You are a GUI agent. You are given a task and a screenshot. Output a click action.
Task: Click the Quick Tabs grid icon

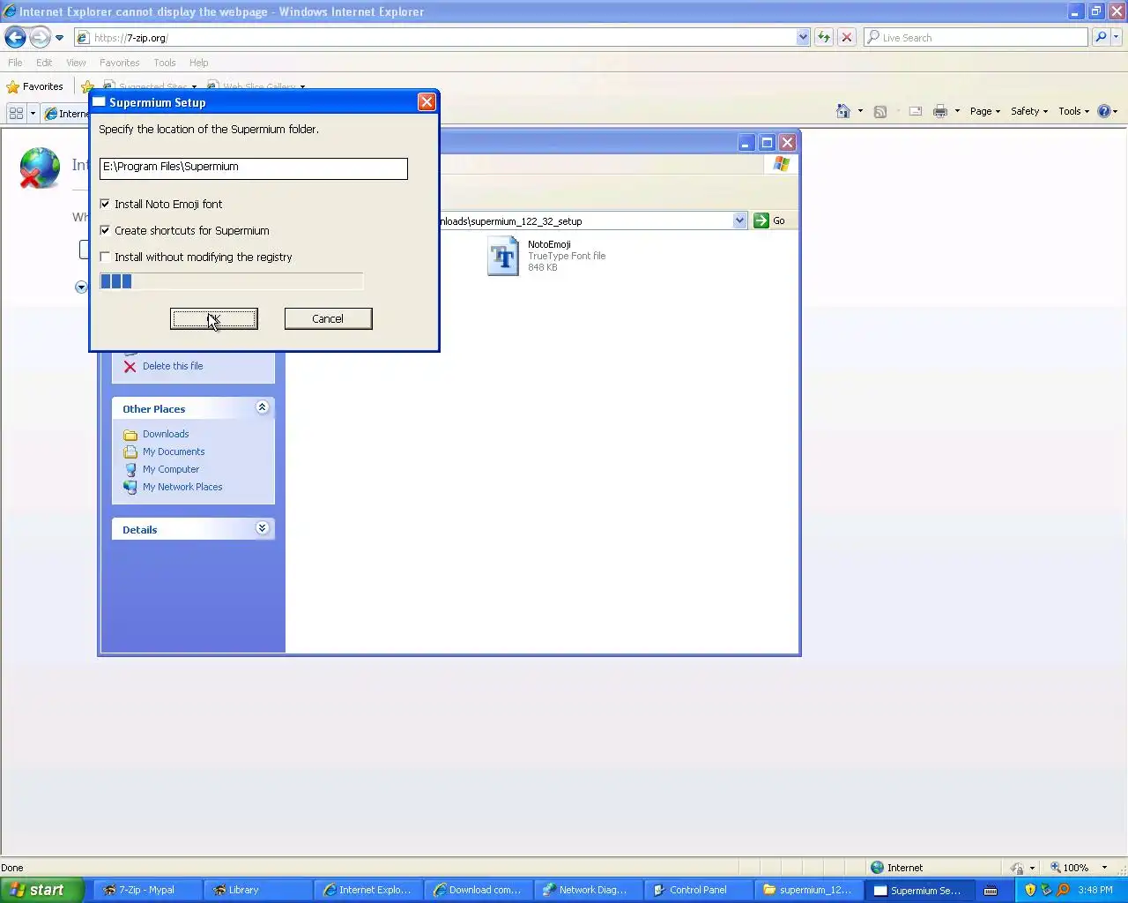(16, 113)
